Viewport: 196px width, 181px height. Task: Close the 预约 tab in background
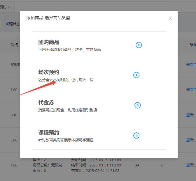pyautogui.click(x=9, y=8)
